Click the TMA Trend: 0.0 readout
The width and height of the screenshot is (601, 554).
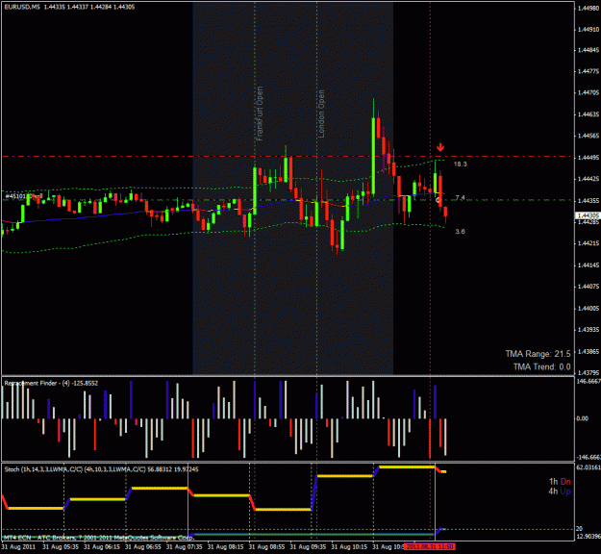[541, 366]
